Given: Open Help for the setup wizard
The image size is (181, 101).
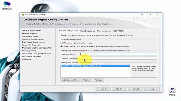Looking at the screenshot, I should pos(152,89).
